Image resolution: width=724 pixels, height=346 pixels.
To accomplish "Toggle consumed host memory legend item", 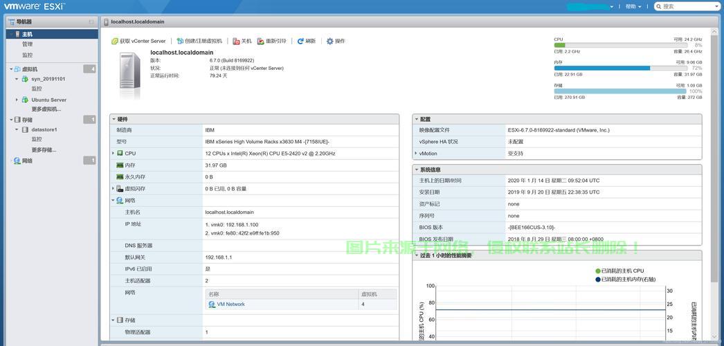I will coord(625,279).
